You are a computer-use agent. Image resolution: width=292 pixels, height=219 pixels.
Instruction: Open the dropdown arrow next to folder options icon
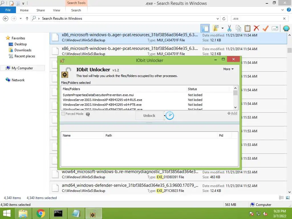coord(222,28)
